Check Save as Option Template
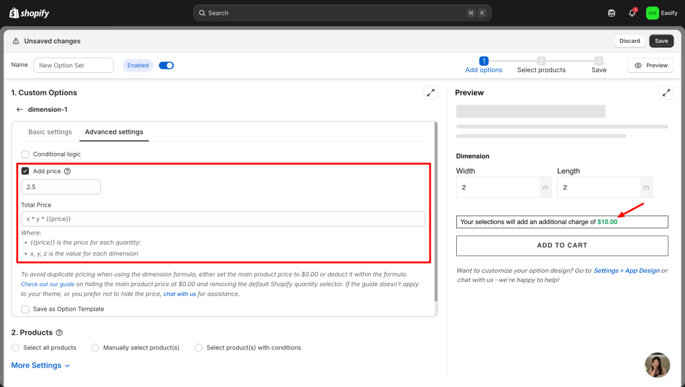 pyautogui.click(x=25, y=309)
